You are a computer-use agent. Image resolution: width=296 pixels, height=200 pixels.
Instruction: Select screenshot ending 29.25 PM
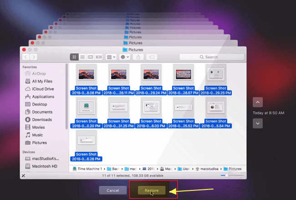(x=216, y=79)
